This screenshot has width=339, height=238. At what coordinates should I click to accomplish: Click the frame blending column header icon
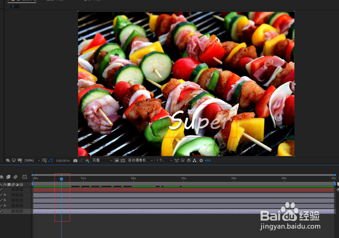(x=9, y=185)
